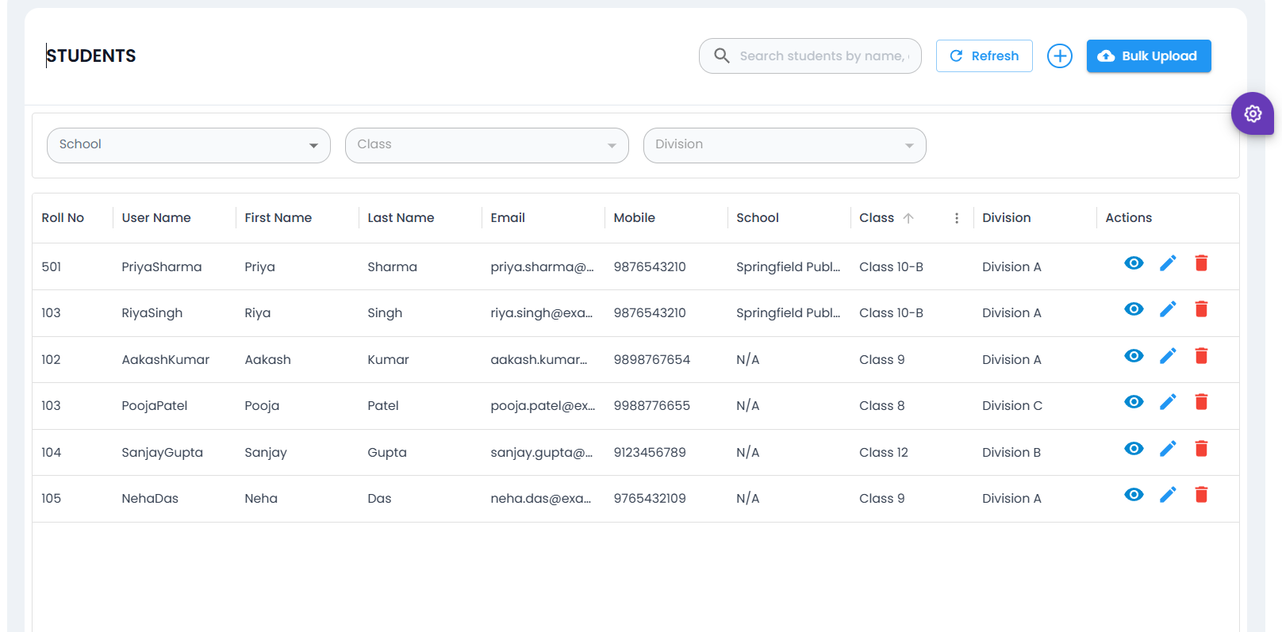Sort by First Name column header
The image size is (1282, 632).
(x=278, y=218)
